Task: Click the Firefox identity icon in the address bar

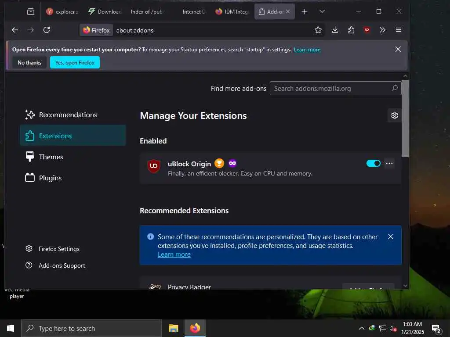Action: [96, 30]
